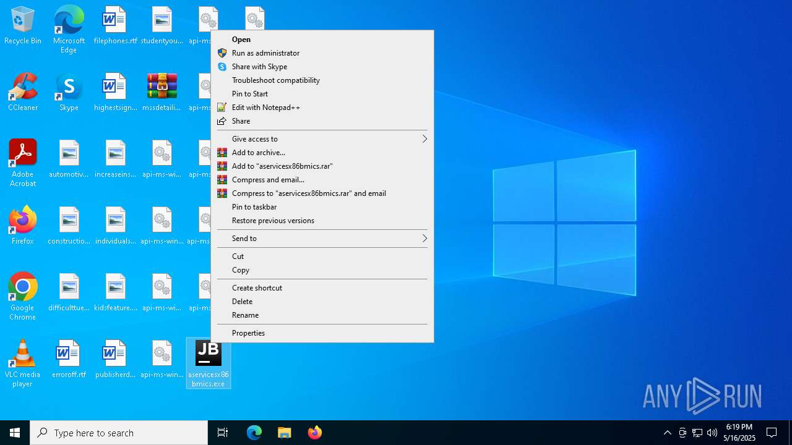Open Task View from the taskbar

(223, 433)
